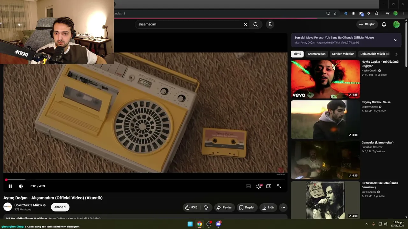Like the video with thumbs up

click(x=191, y=207)
